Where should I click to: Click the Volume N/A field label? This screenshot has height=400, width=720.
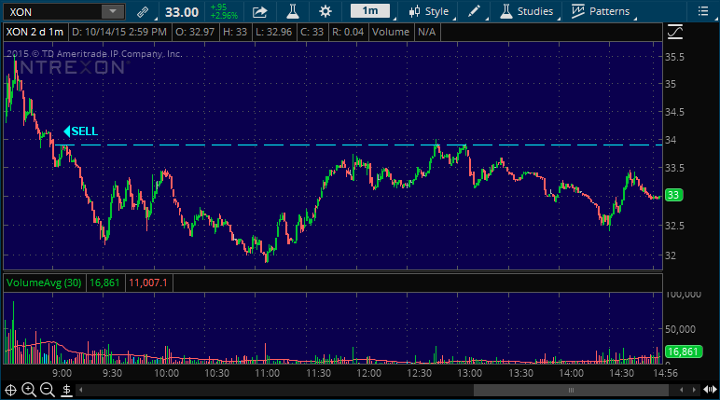[x=404, y=32]
